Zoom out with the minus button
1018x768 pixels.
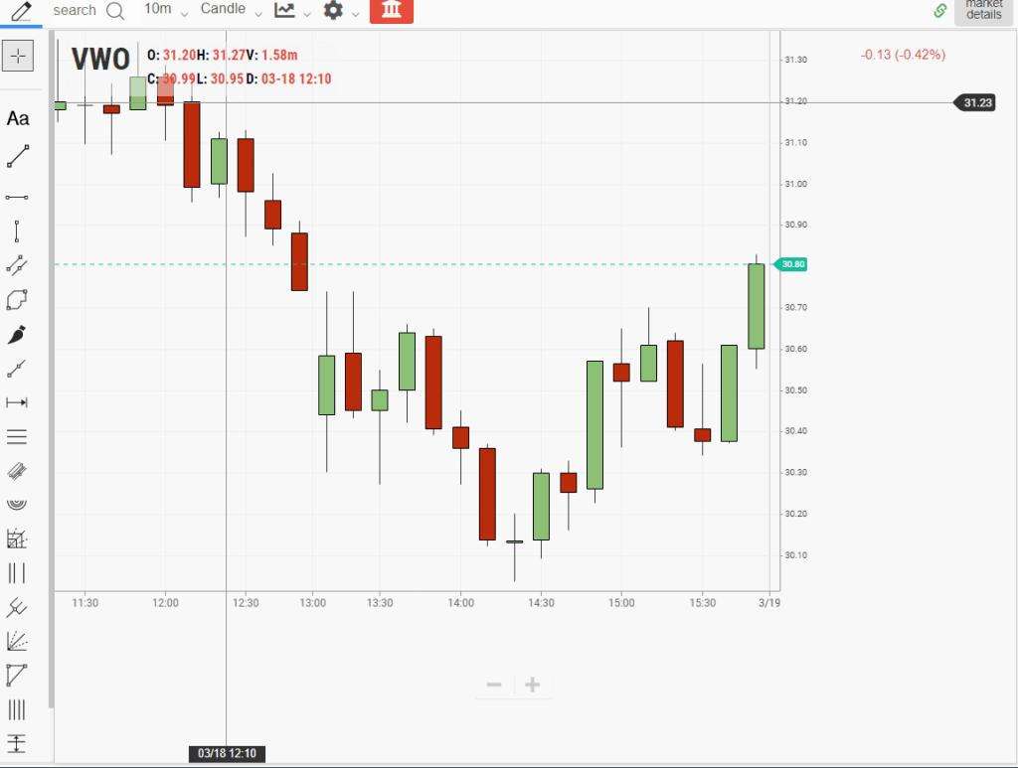[494, 685]
